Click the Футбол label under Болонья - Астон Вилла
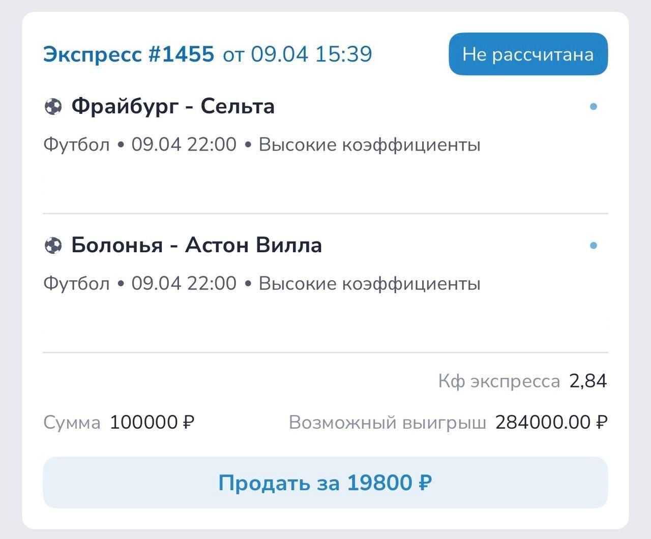Image resolution: width=651 pixels, height=539 pixels. pos(76,283)
